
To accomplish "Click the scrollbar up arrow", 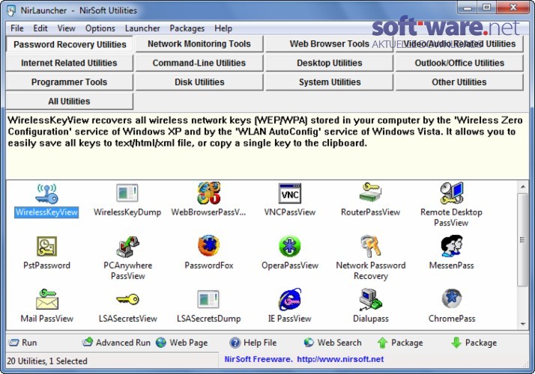I will pyautogui.click(x=523, y=187).
